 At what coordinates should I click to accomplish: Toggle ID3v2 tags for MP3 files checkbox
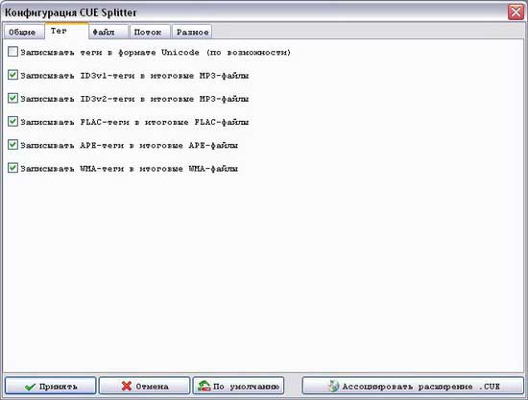[x=12, y=98]
